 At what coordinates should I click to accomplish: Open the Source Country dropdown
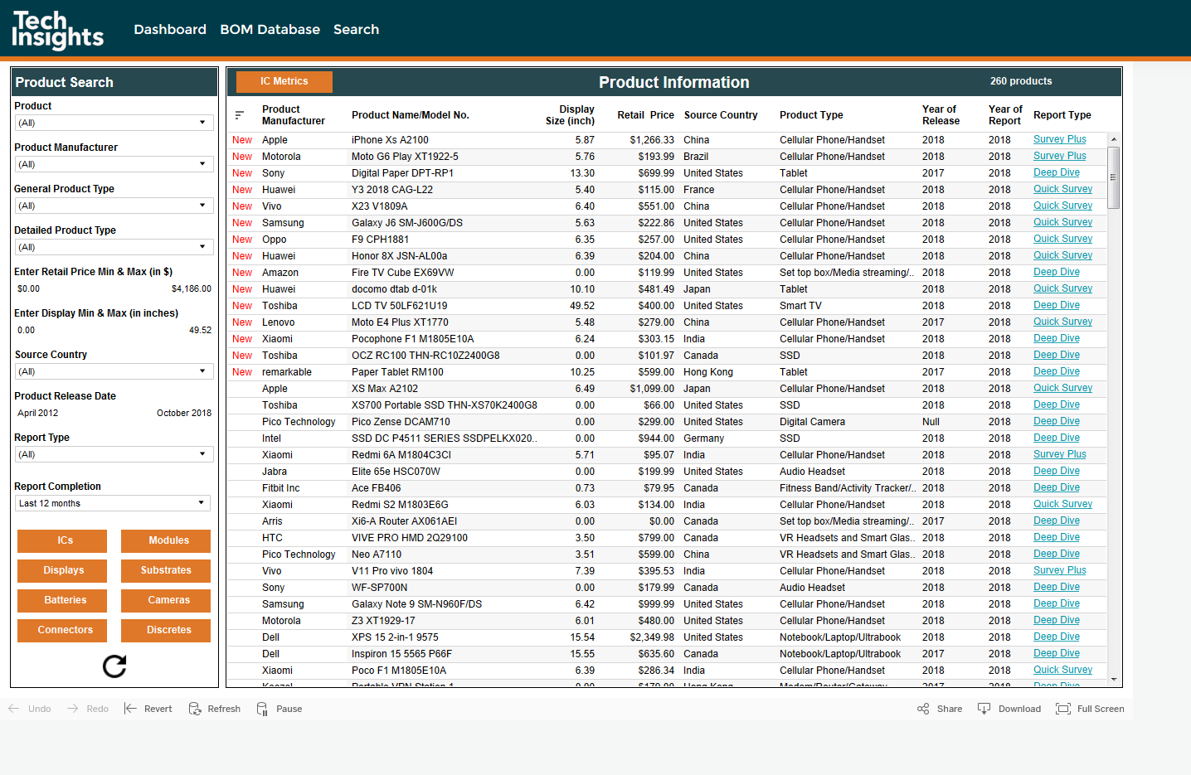point(114,371)
